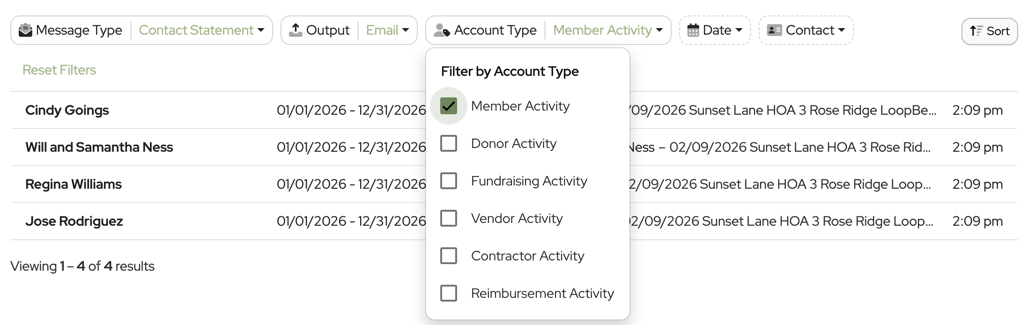Collapse the Member Activity dropdown
The width and height of the screenshot is (1035, 325).
click(x=607, y=30)
